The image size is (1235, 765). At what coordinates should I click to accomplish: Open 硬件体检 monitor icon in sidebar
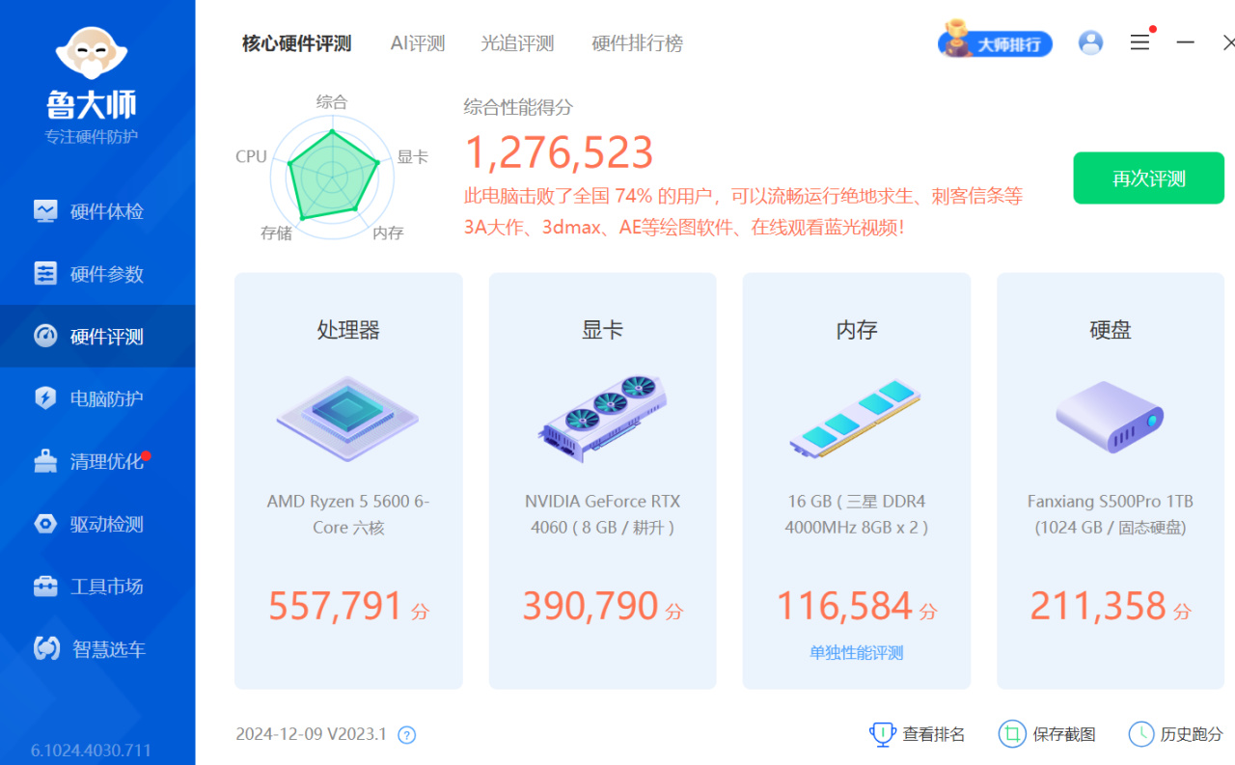(45, 210)
